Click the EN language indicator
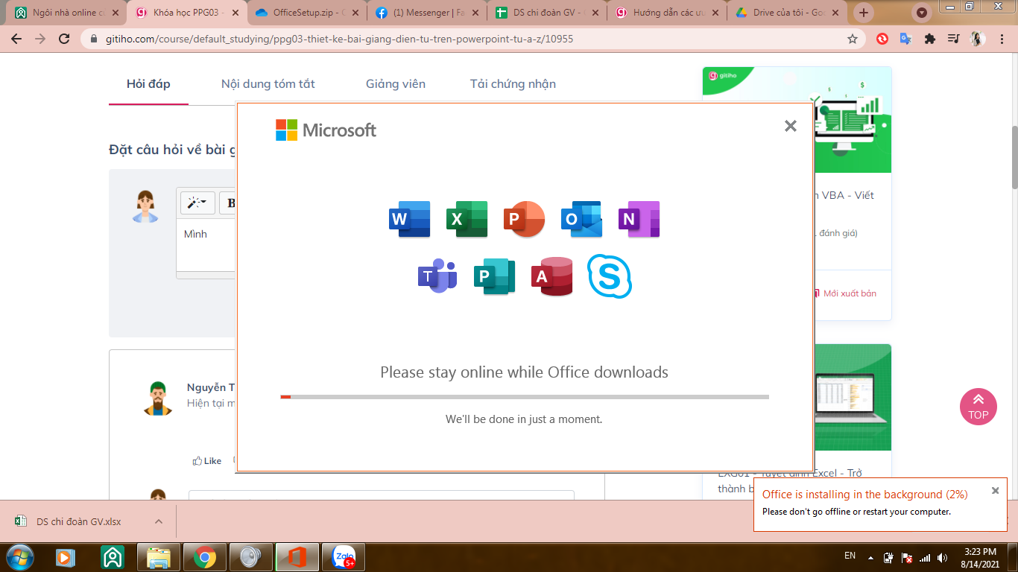Viewport: 1018px width, 572px height. point(850,556)
